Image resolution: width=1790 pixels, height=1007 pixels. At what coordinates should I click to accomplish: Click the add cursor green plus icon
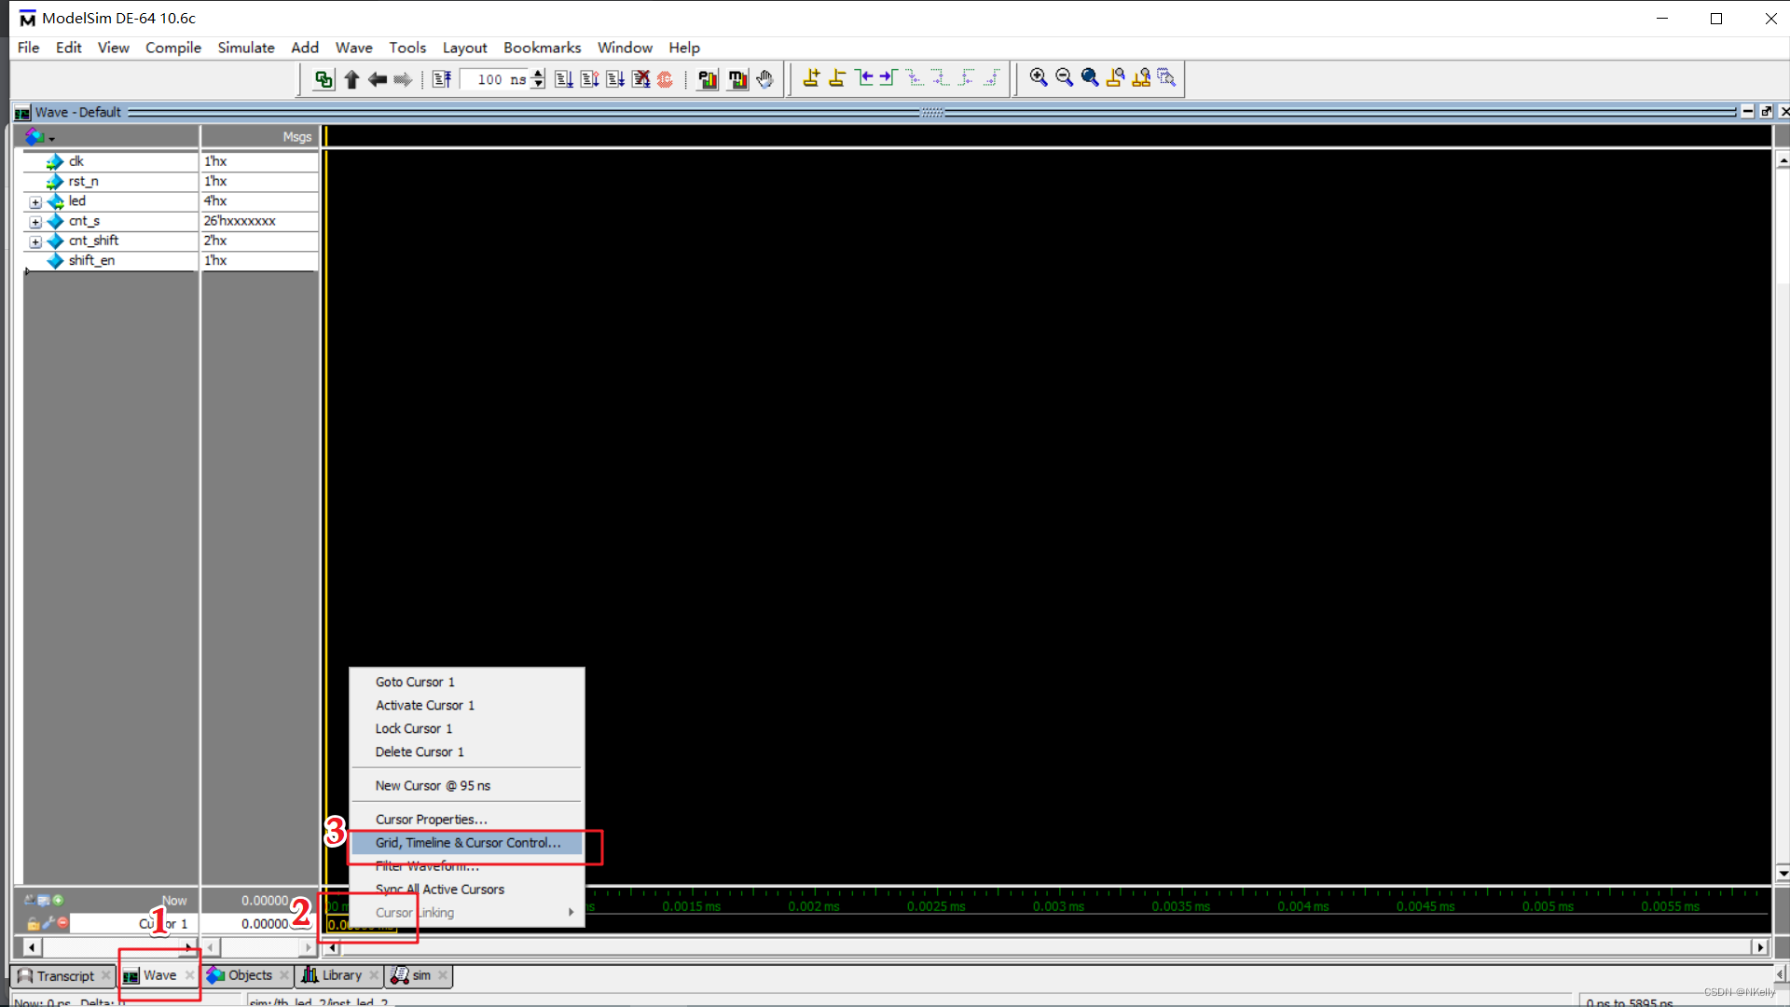58,900
